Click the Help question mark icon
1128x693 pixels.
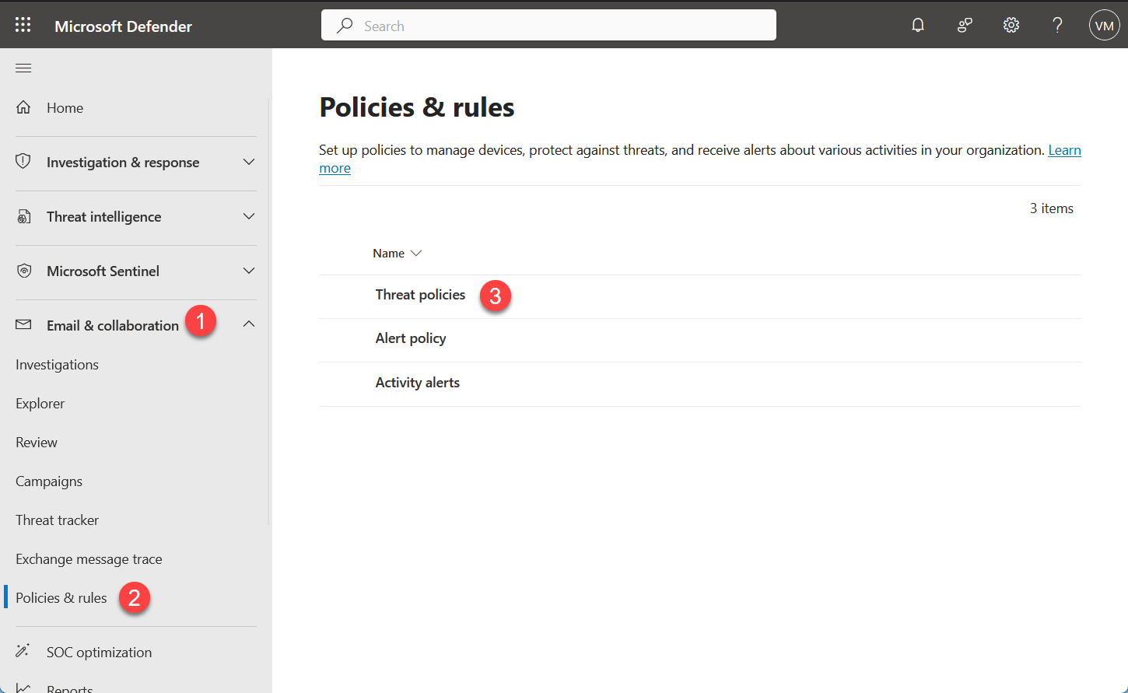click(1057, 24)
